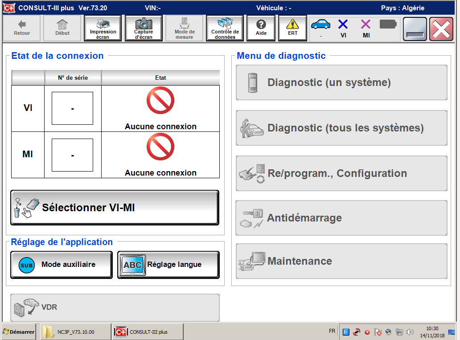460x340 pixels.
Task: Open the Maintenance menu
Action: pos(341,261)
